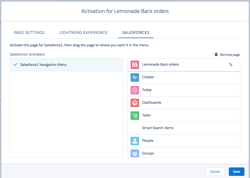250x178 pixels.
Task: Click the Dashboards gauge icon
Action: pyautogui.click(x=135, y=103)
